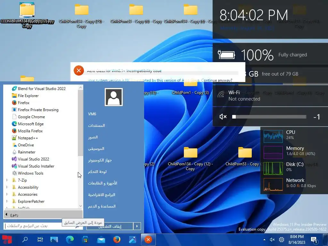Launch Firefox from the taskbar

(x=117, y=240)
